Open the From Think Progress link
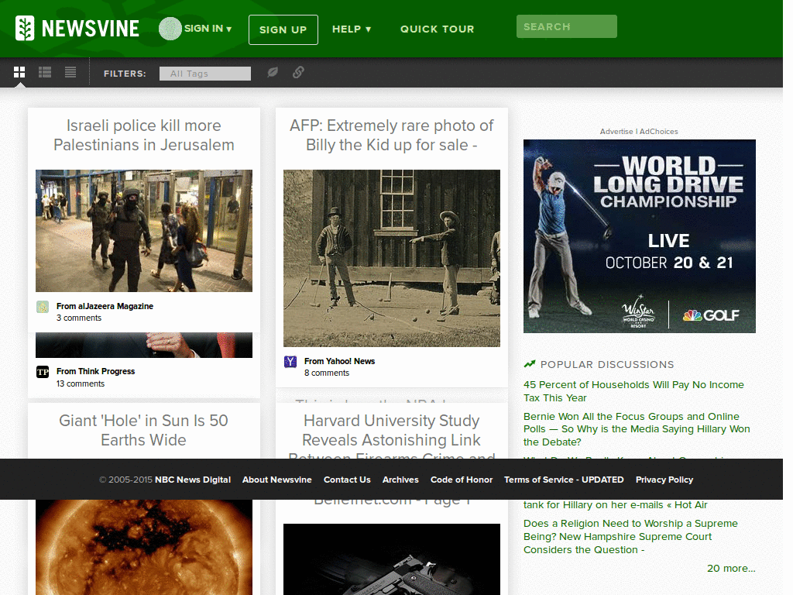This screenshot has height=595, width=793. tap(95, 371)
